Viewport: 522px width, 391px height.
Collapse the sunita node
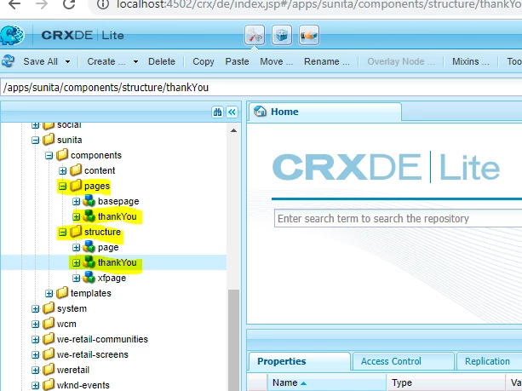(x=35, y=140)
